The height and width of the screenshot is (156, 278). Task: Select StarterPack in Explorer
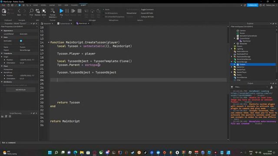tap(241, 70)
